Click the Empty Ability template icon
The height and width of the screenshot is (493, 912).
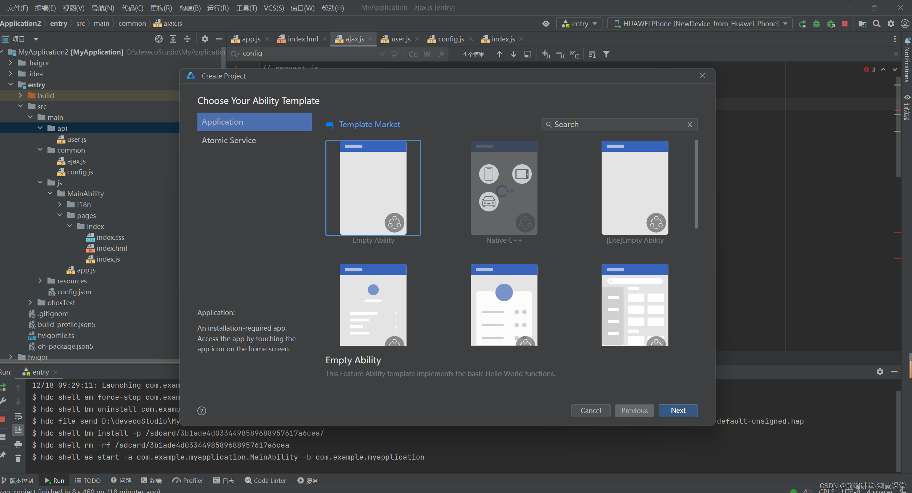tap(373, 187)
